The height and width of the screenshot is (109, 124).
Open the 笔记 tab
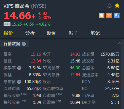(95, 33)
